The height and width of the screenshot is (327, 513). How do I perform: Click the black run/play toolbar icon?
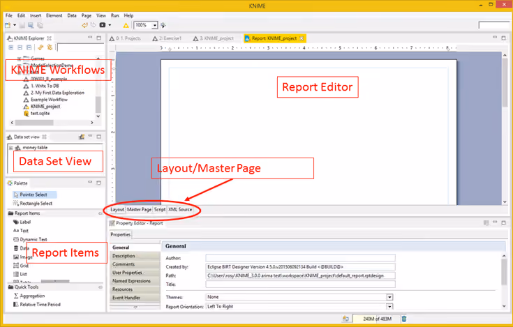[x=103, y=25]
